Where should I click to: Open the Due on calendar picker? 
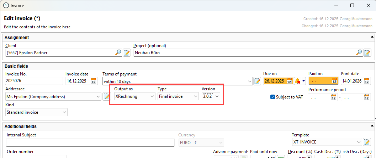point(289,81)
